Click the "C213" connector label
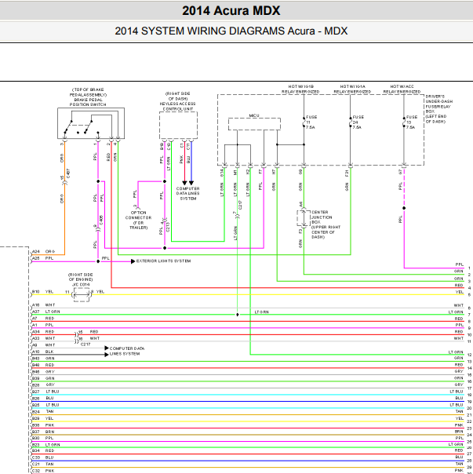Viewport: 473px width, 474px height. (168, 227)
